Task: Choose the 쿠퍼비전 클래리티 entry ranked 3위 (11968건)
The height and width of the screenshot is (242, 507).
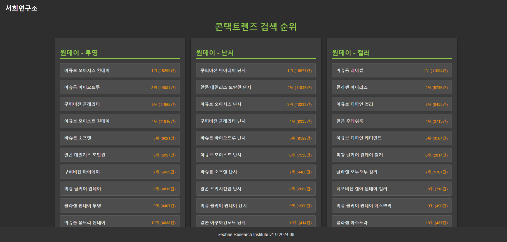Action: click(120, 104)
